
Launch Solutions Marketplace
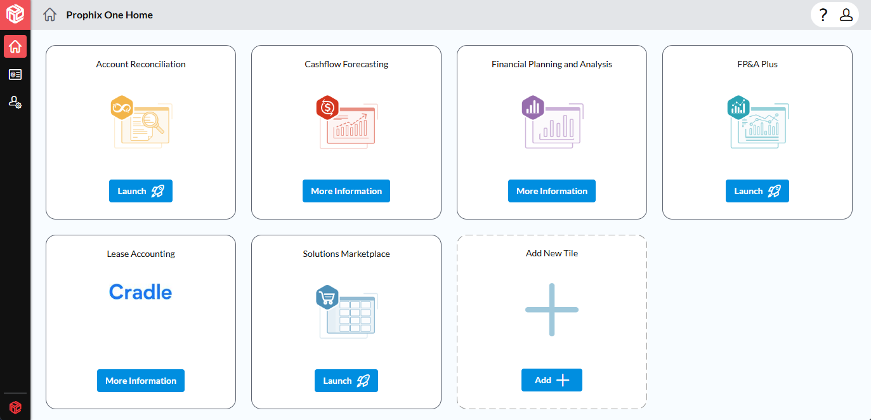pyautogui.click(x=346, y=381)
